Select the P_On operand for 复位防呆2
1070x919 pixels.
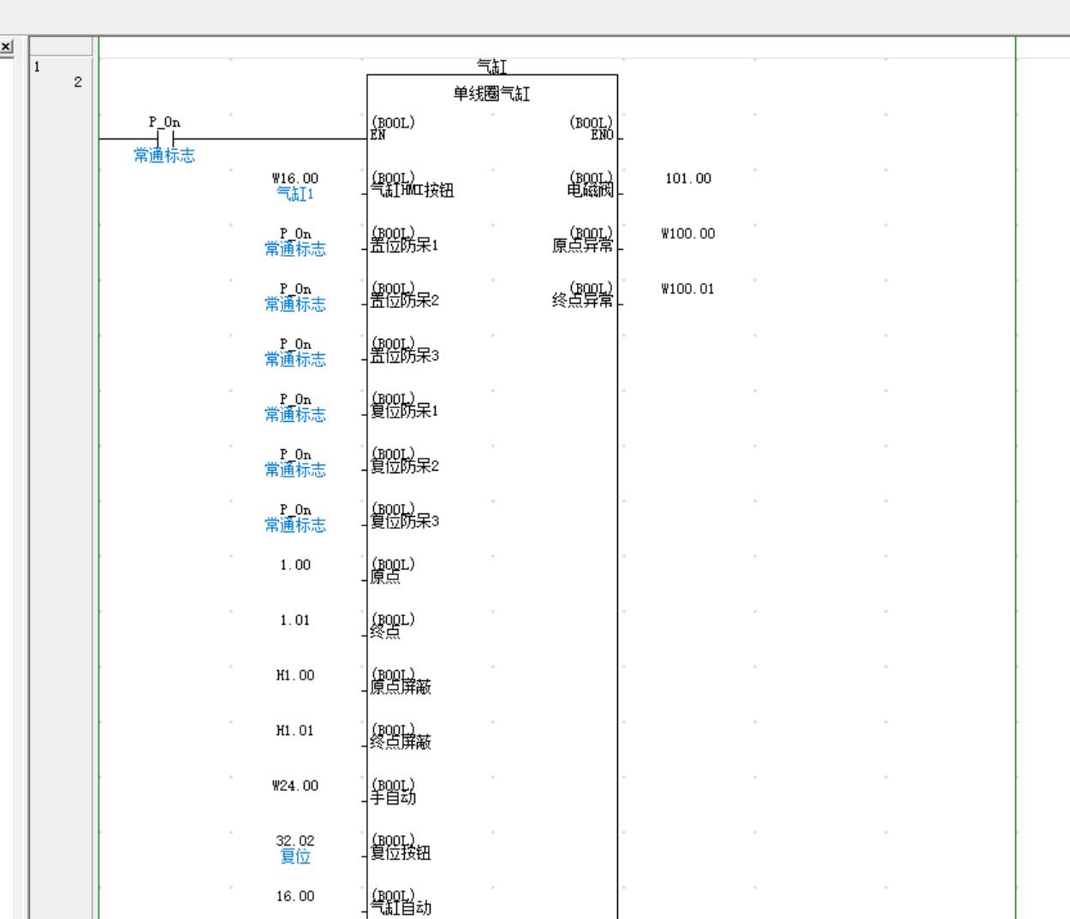pyautogui.click(x=295, y=461)
